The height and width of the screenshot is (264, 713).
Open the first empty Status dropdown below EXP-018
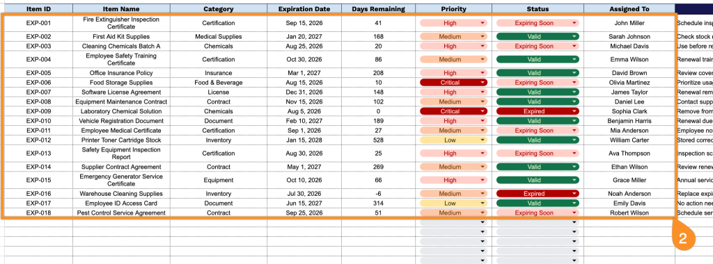click(x=538, y=222)
